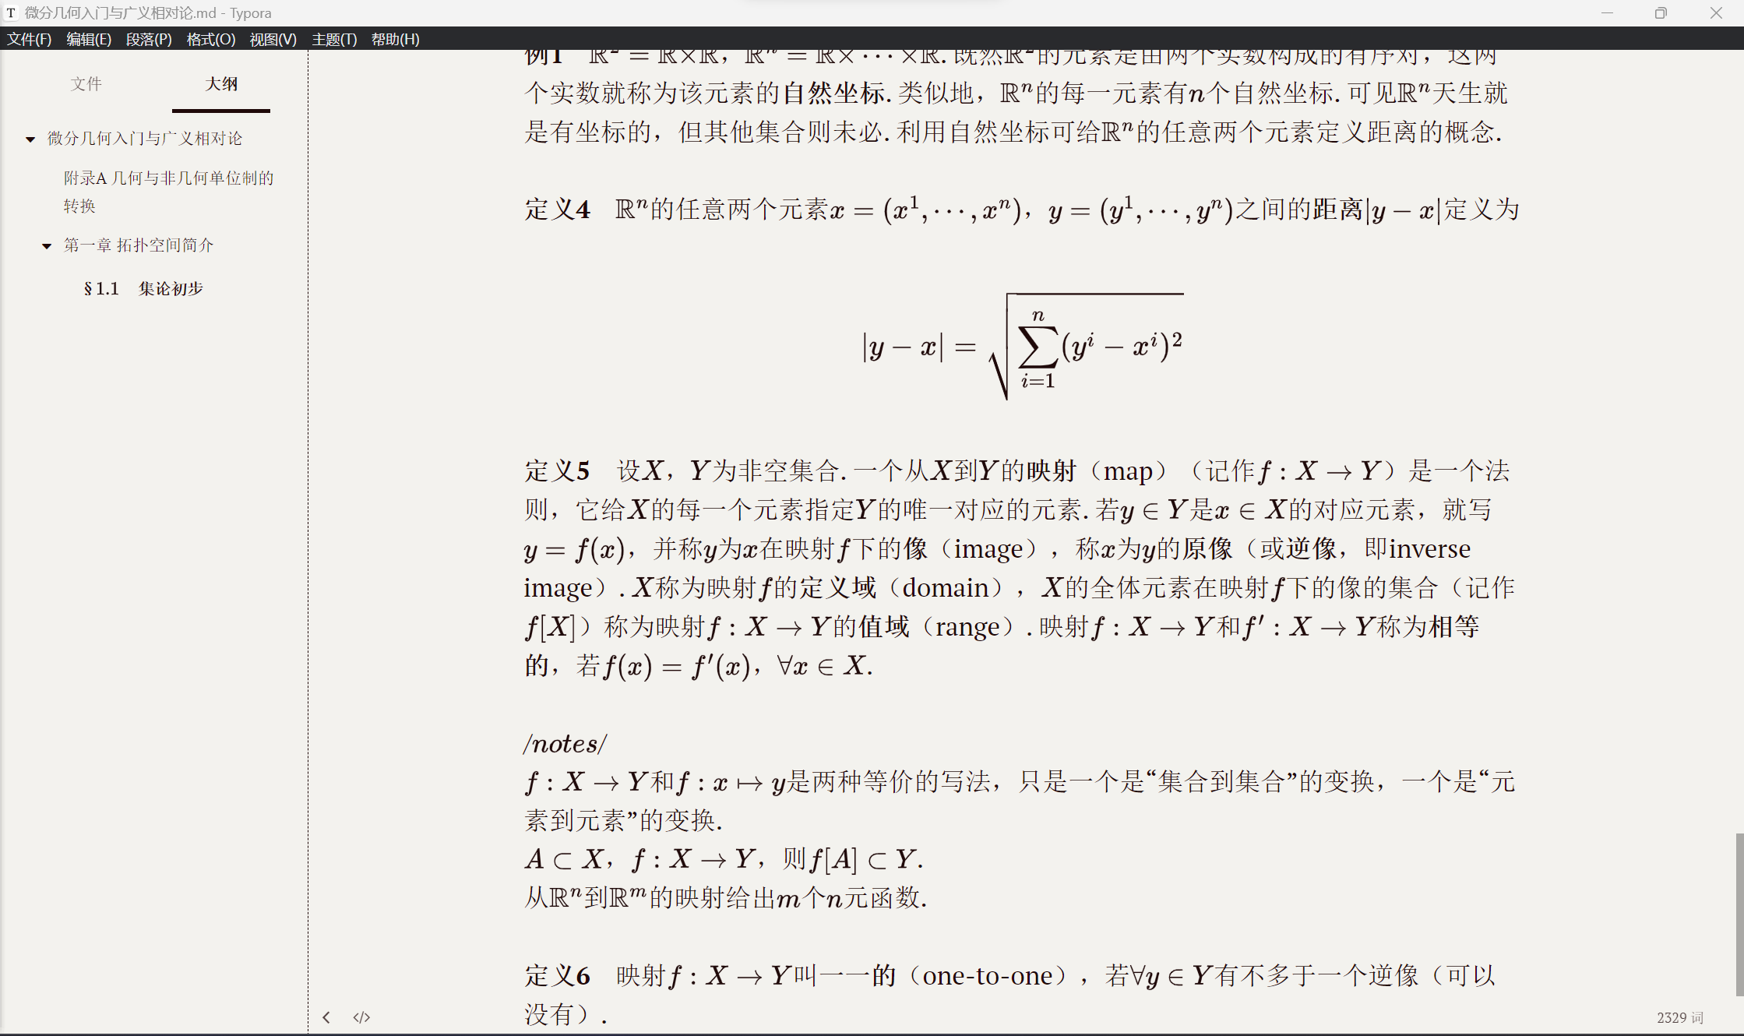Select the 大纲 sidebar tab
Screen dimensions: 1744x1036
(x=221, y=84)
